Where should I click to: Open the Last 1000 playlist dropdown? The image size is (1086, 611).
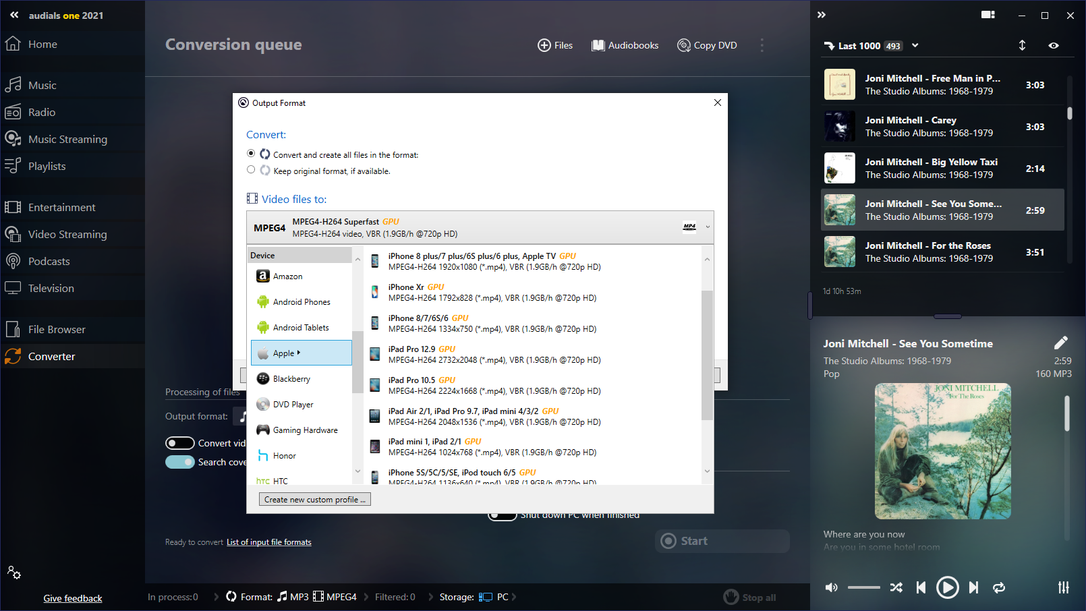point(915,46)
